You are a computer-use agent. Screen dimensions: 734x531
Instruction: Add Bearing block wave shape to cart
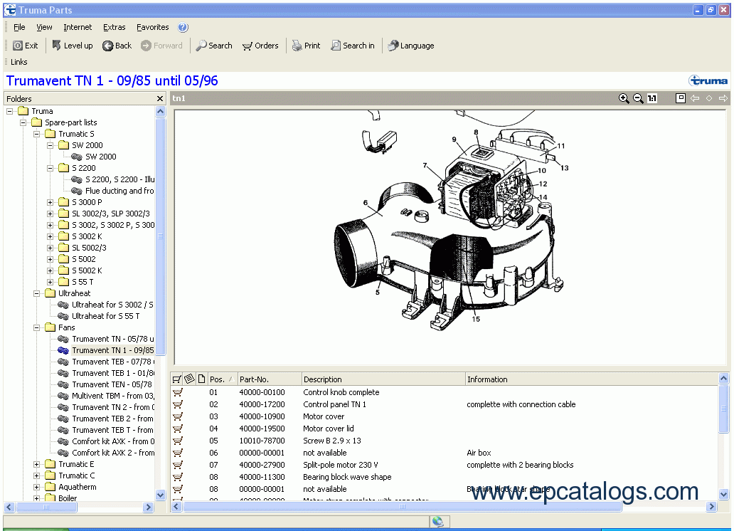pos(178,477)
